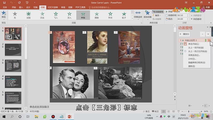Switch to Slide Sorter view icon
This screenshot has height=120, width=213.
coord(169,111)
